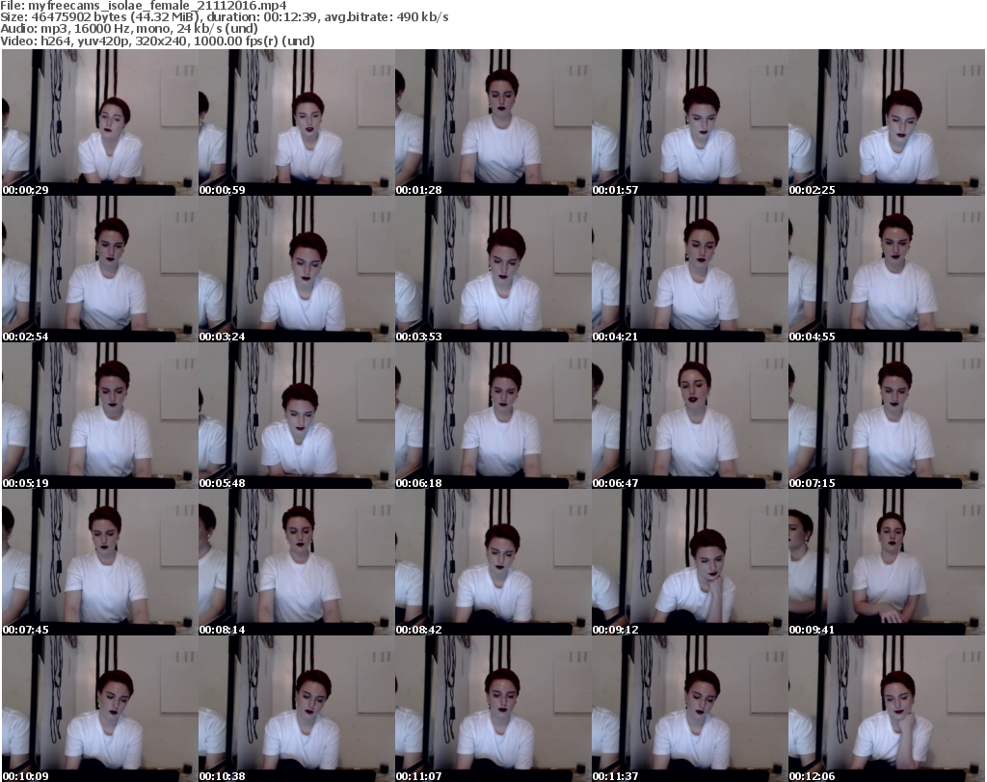Select the thumbnail timestamped 00:06:18

pyautogui.click(x=493, y=417)
